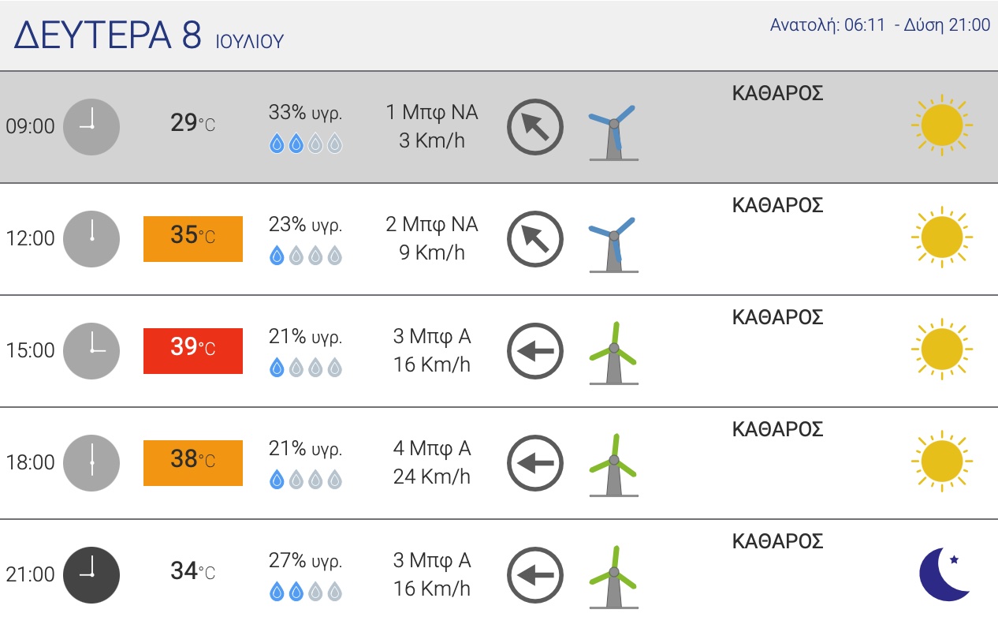Click the dark clock icon at 21:00
Screen dimensions: 998x628
91,574
